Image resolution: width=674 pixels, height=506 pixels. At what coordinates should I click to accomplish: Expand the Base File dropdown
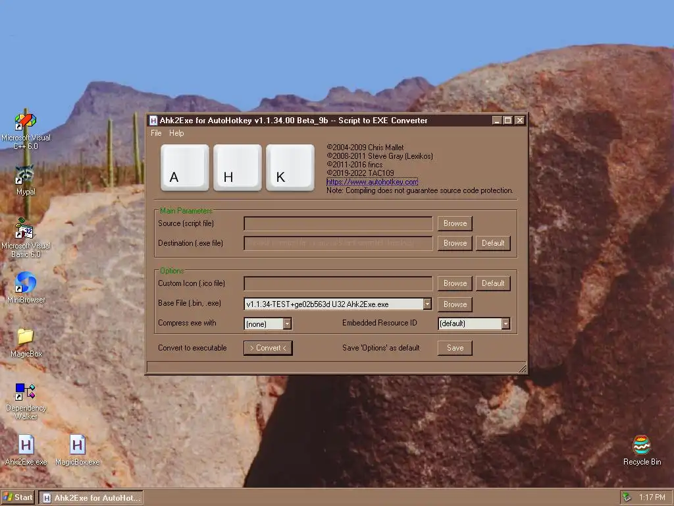click(427, 304)
